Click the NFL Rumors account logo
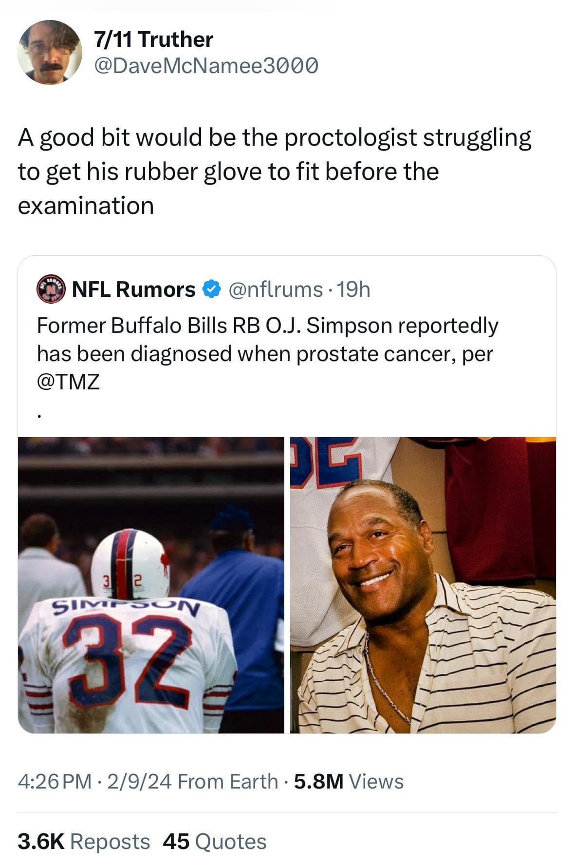 [51, 289]
